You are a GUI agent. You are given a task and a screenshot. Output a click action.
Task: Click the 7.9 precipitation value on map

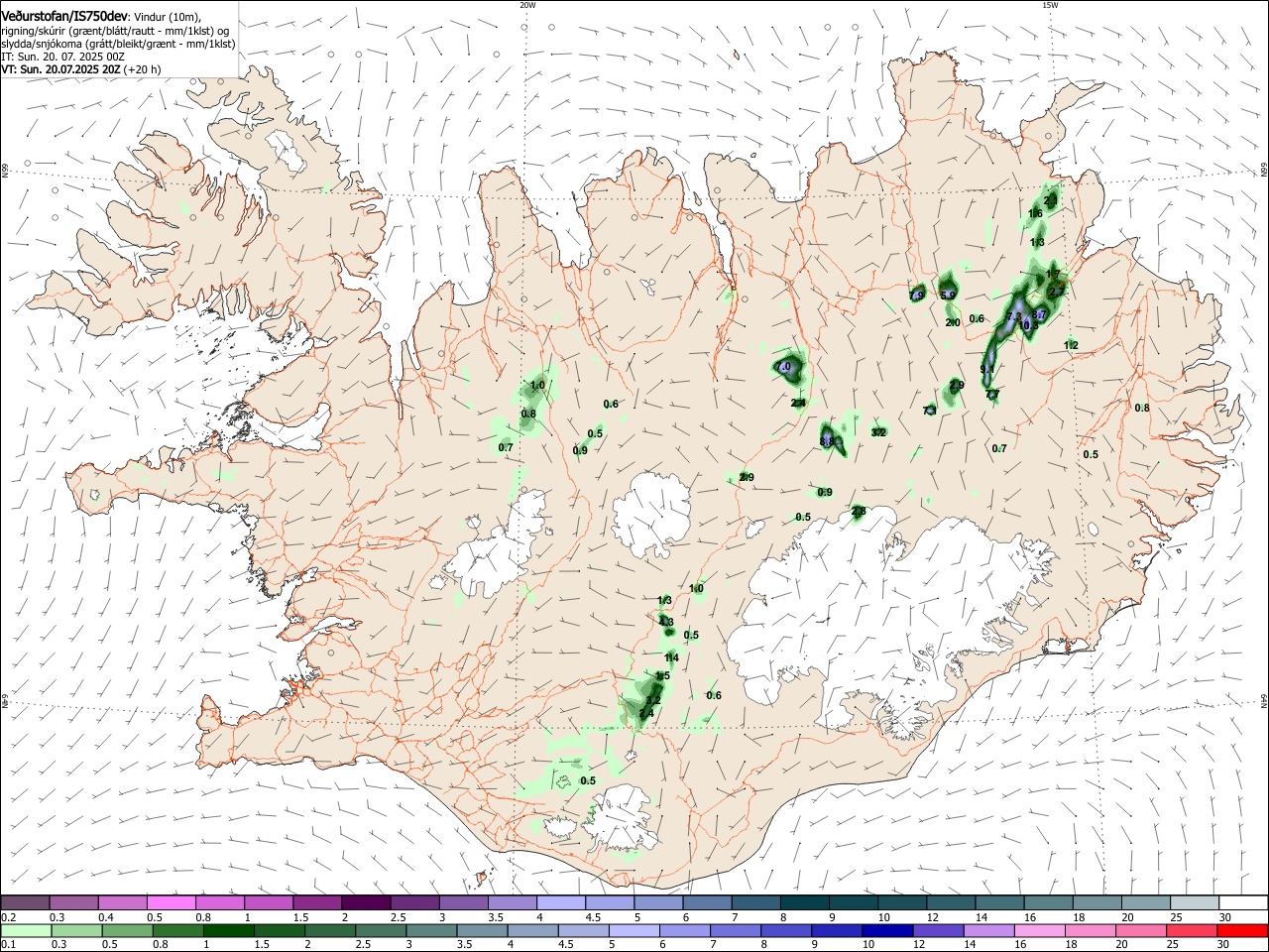point(917,295)
